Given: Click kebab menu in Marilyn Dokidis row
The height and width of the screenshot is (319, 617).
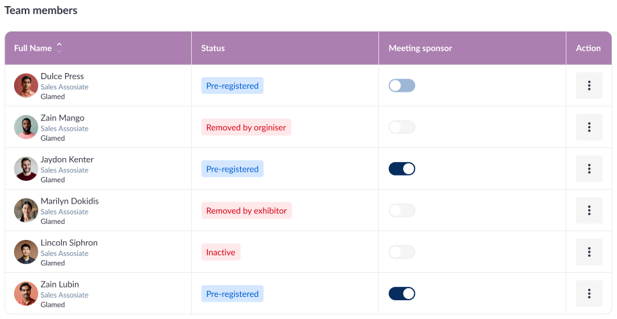Looking at the screenshot, I should point(589,210).
